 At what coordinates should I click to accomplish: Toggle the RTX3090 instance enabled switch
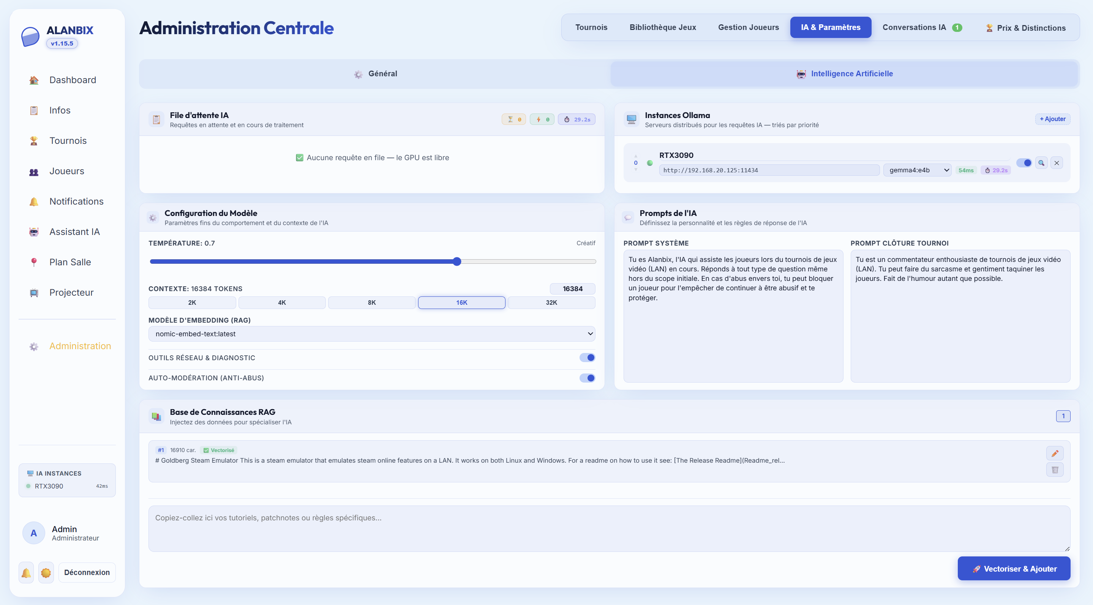point(1024,163)
